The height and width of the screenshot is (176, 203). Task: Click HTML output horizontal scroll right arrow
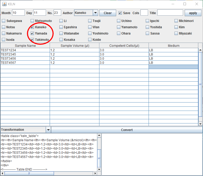coord(95,173)
